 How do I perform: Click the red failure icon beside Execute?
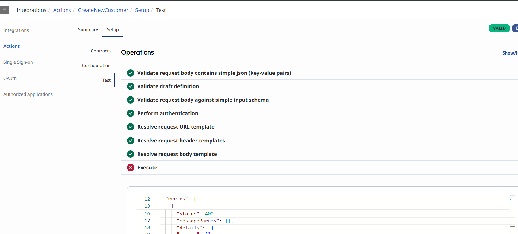[131, 168]
